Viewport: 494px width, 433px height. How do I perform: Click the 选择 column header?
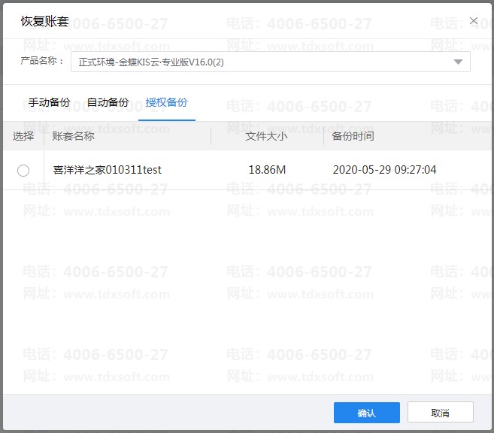pyautogui.click(x=23, y=136)
